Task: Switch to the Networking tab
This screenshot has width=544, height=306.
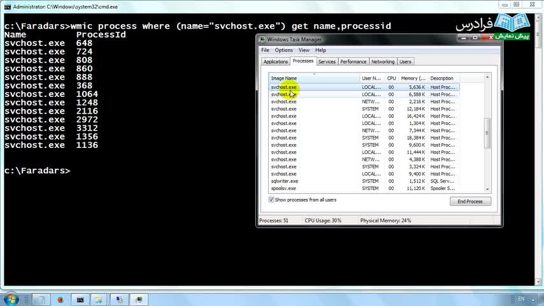Action: [383, 61]
